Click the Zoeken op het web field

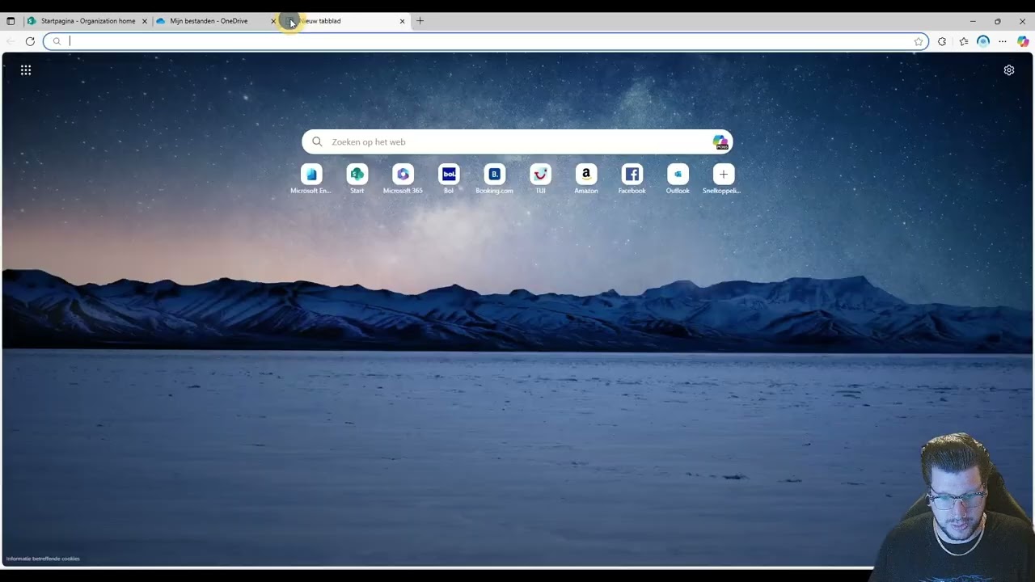click(517, 142)
